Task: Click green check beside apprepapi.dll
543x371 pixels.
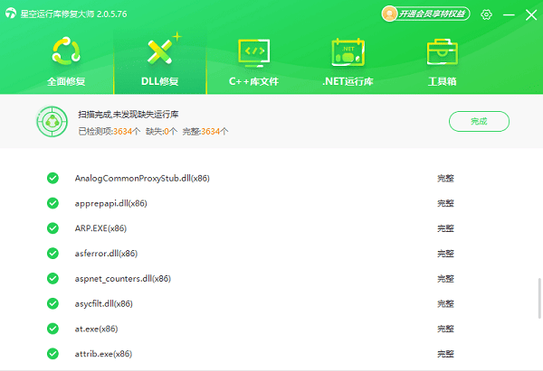Action: point(52,203)
